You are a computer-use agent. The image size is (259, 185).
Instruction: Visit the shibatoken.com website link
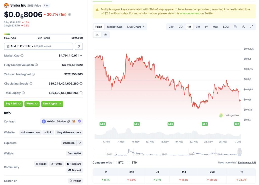click(x=30, y=132)
